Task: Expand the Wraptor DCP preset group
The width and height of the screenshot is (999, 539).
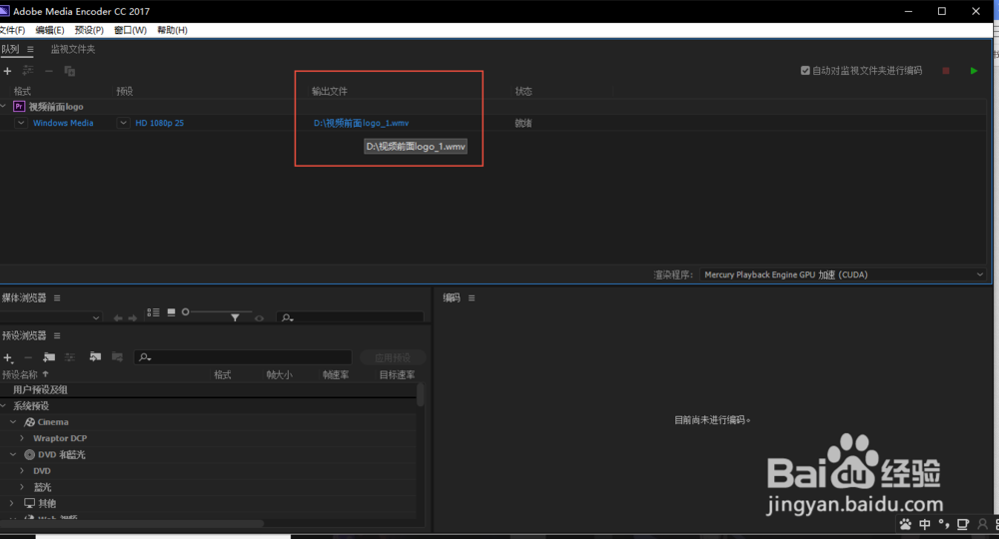Action: coord(22,438)
